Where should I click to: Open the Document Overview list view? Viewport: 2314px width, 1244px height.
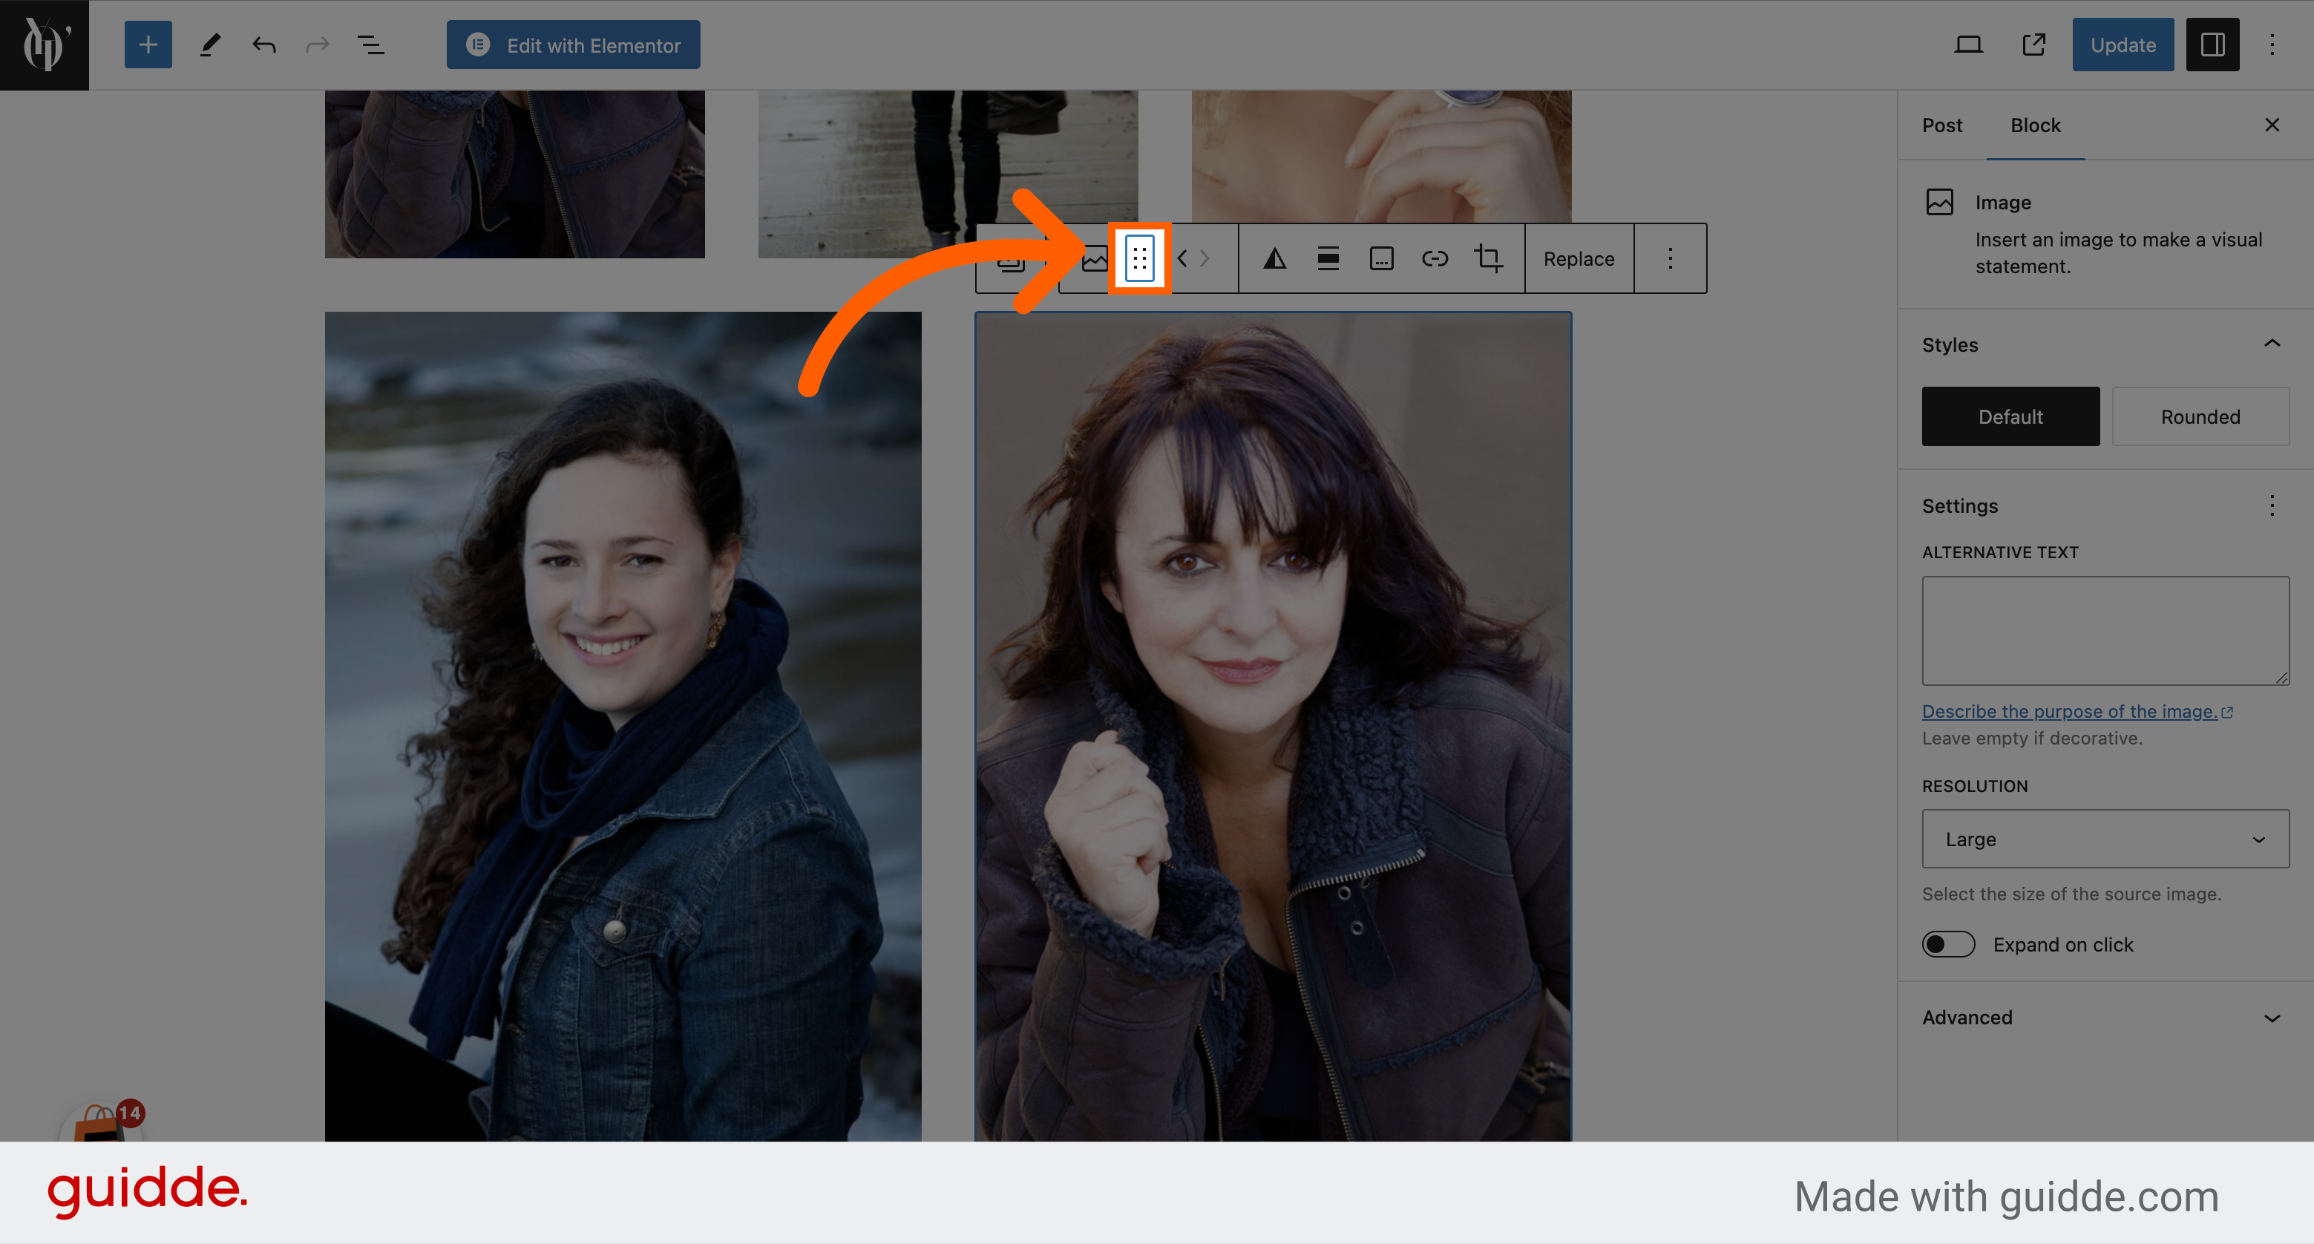pyautogui.click(x=370, y=45)
